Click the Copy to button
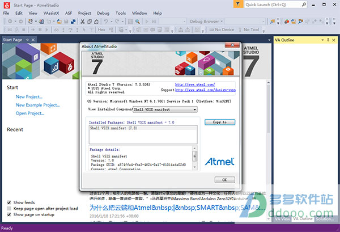This screenshot has height=232, width=340. click(220, 122)
